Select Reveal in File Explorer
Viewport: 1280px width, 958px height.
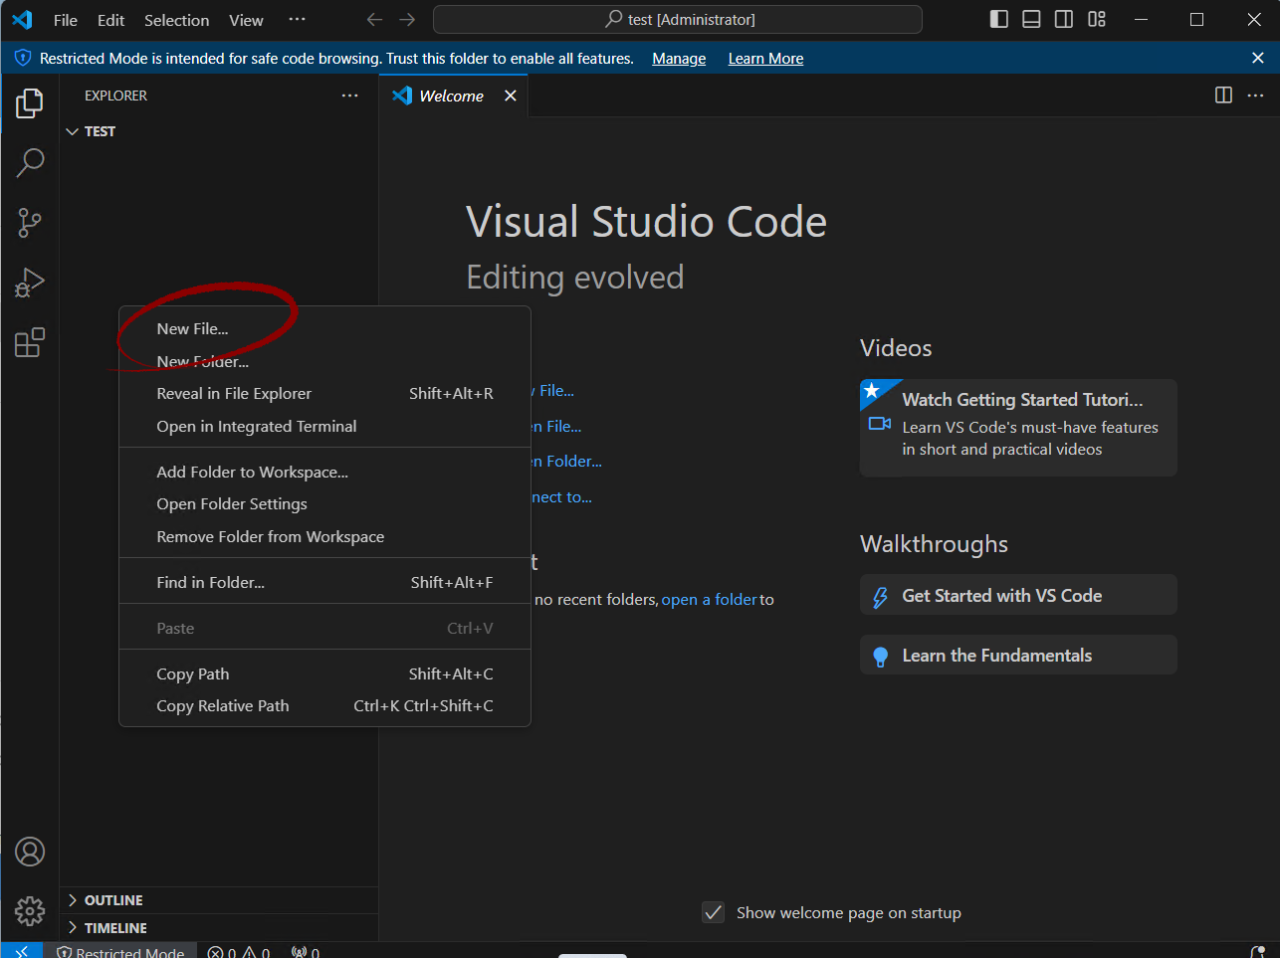pos(324,394)
